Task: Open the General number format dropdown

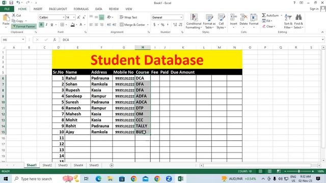Action: [181, 17]
